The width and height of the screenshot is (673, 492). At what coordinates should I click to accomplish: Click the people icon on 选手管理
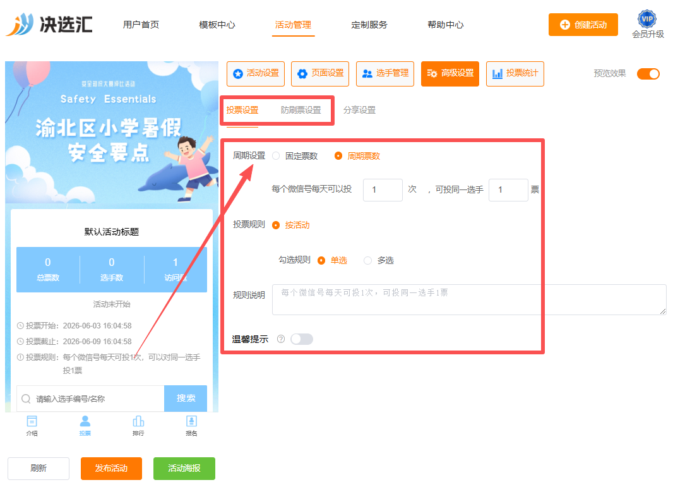pos(367,74)
